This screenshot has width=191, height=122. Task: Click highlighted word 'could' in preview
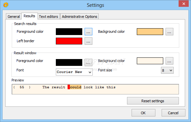(75, 87)
